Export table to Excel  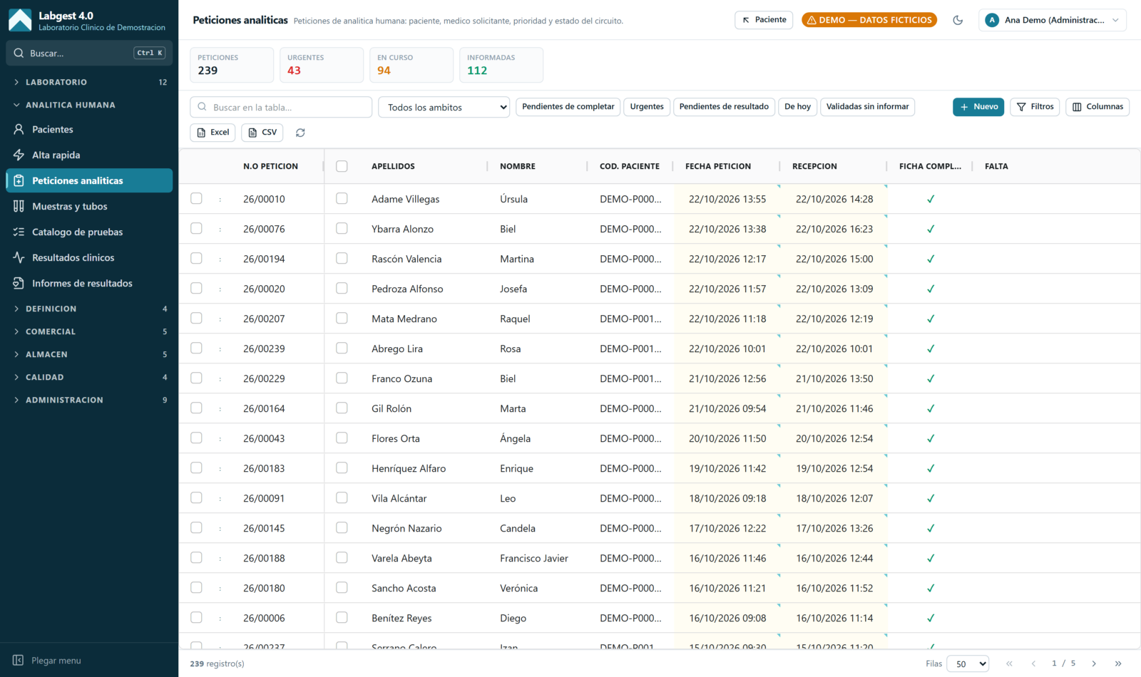pyautogui.click(x=213, y=133)
